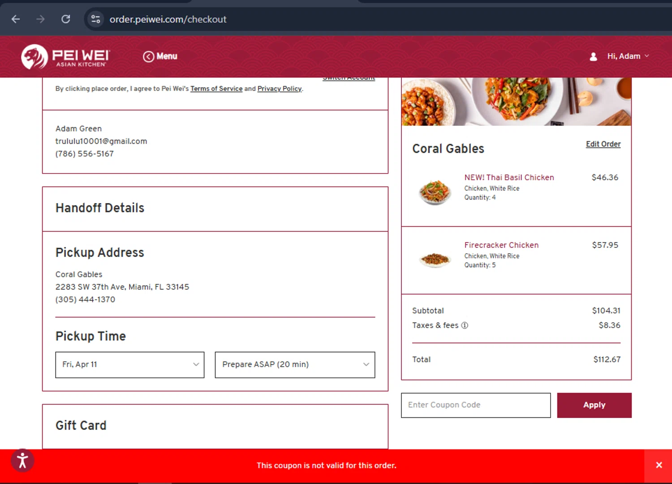Click Quantity: 5 under Firecracker Chicken

pos(480,265)
